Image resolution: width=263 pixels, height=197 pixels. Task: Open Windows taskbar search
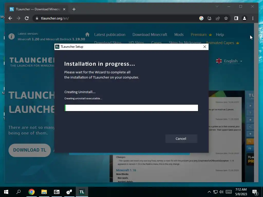[x=18, y=192]
